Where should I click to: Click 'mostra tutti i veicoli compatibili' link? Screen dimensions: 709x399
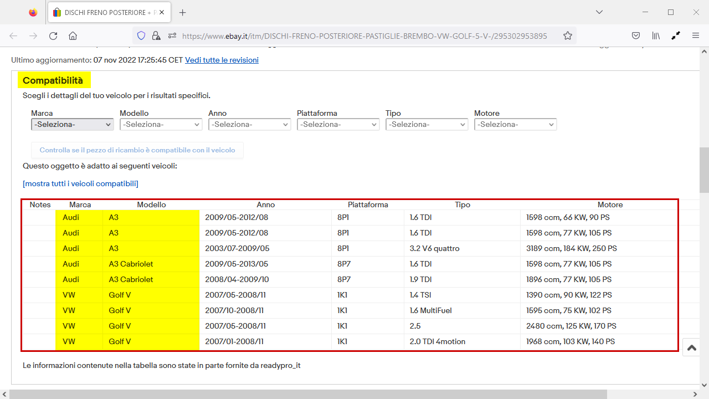coord(80,183)
